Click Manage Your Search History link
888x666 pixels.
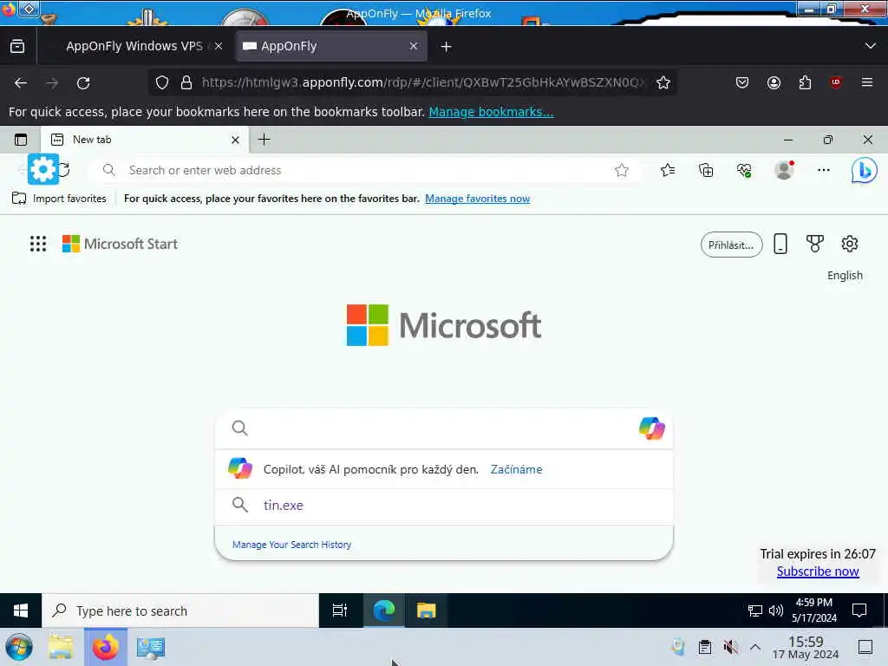pos(291,545)
